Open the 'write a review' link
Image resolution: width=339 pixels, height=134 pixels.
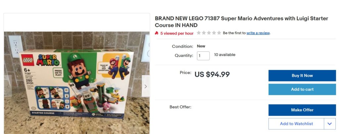pyautogui.click(x=258, y=33)
